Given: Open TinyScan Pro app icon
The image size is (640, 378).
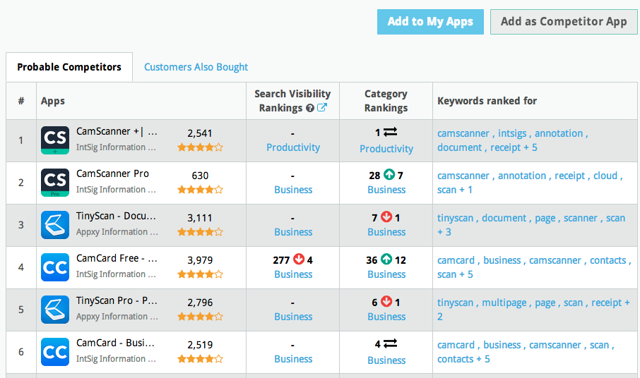Looking at the screenshot, I should tap(55, 310).
